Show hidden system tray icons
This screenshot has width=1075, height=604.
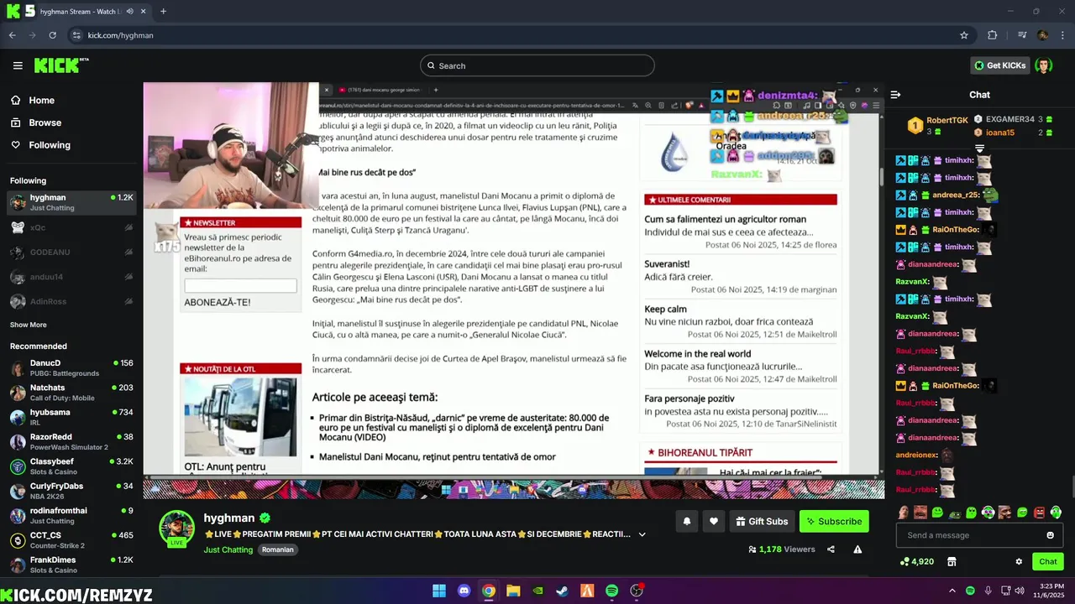coord(952,591)
